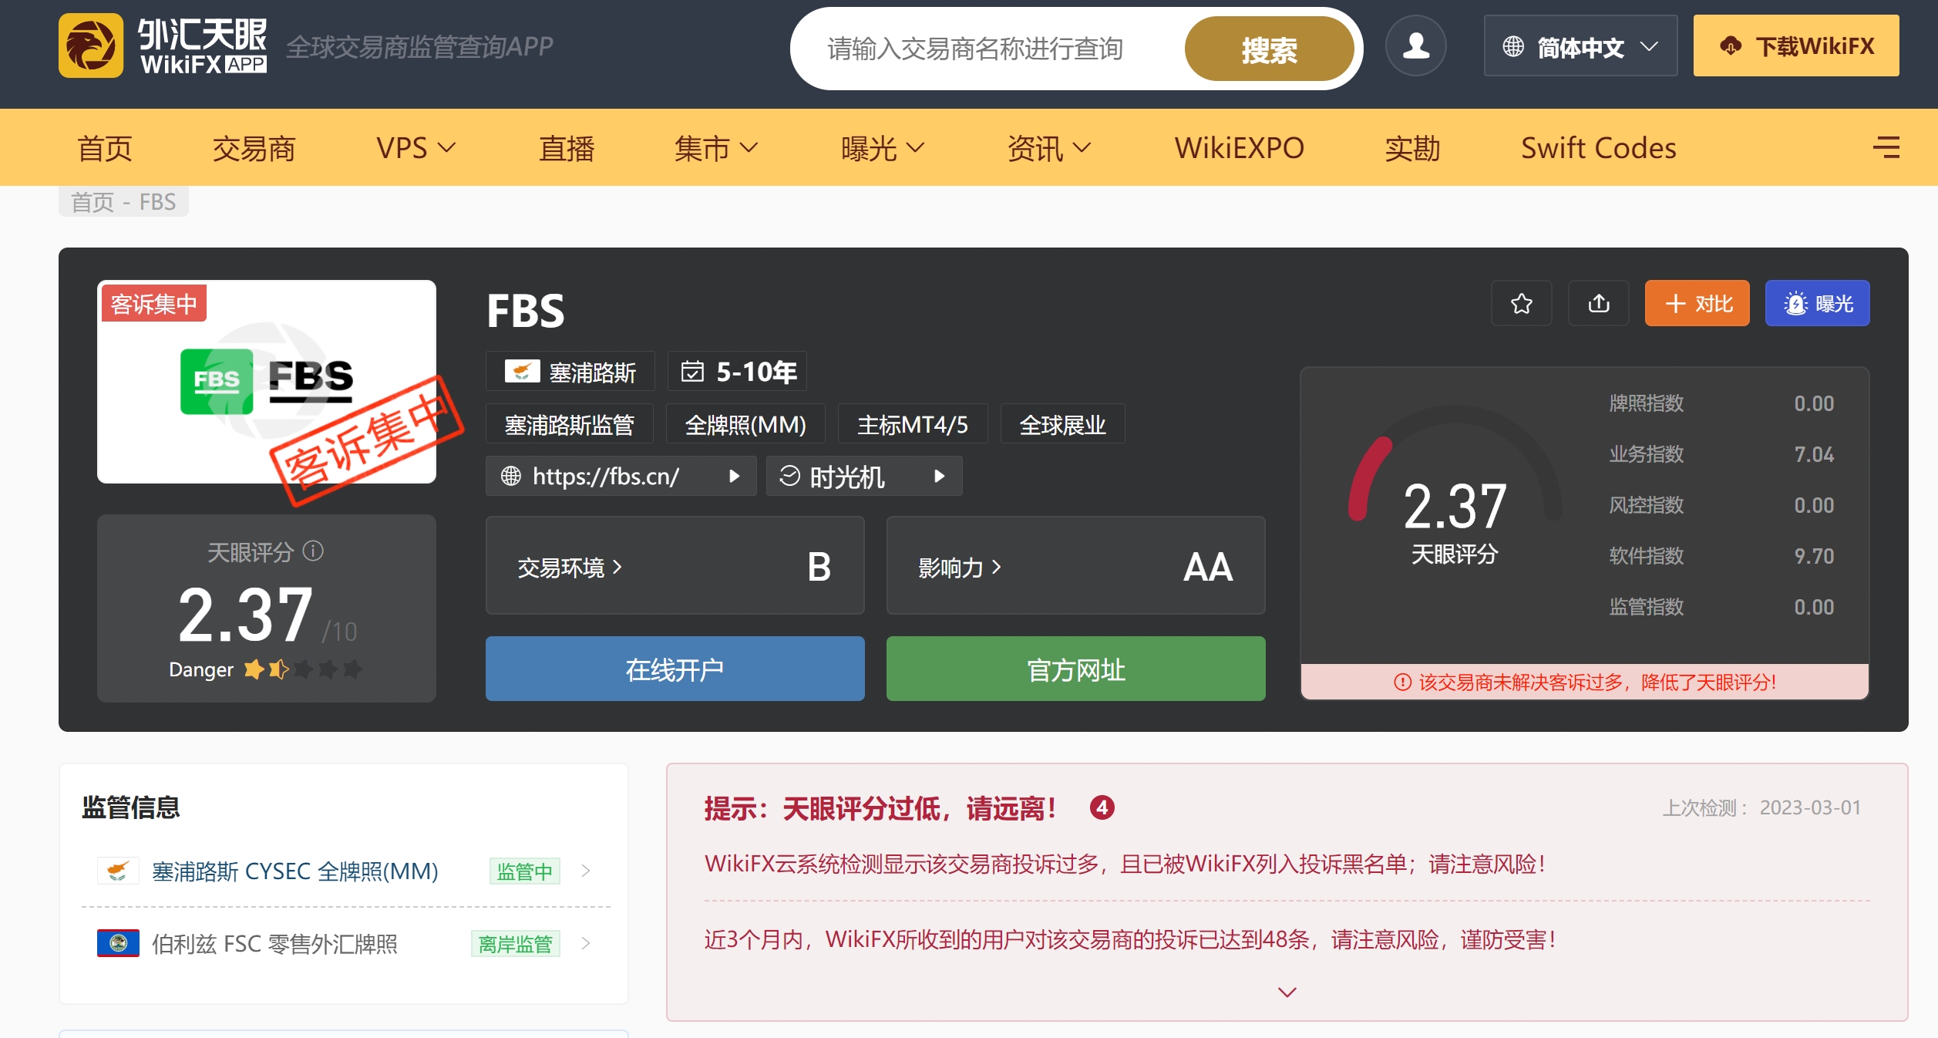This screenshot has width=1938, height=1038.
Task: Click the 主标MT4/5 tag
Action: 912,423
